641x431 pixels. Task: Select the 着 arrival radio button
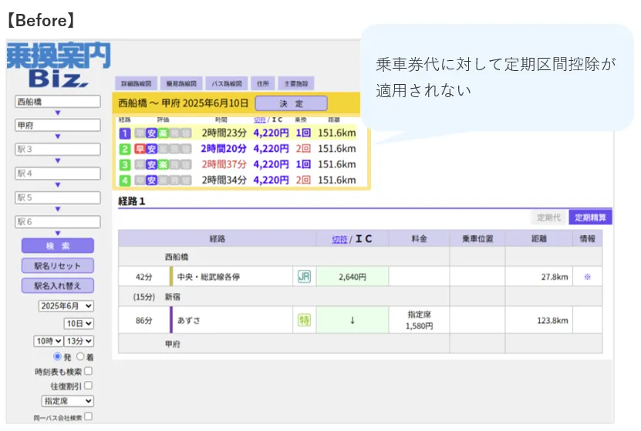coord(80,356)
